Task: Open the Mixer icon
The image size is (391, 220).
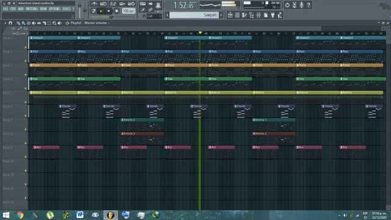Action: [x=258, y=15]
